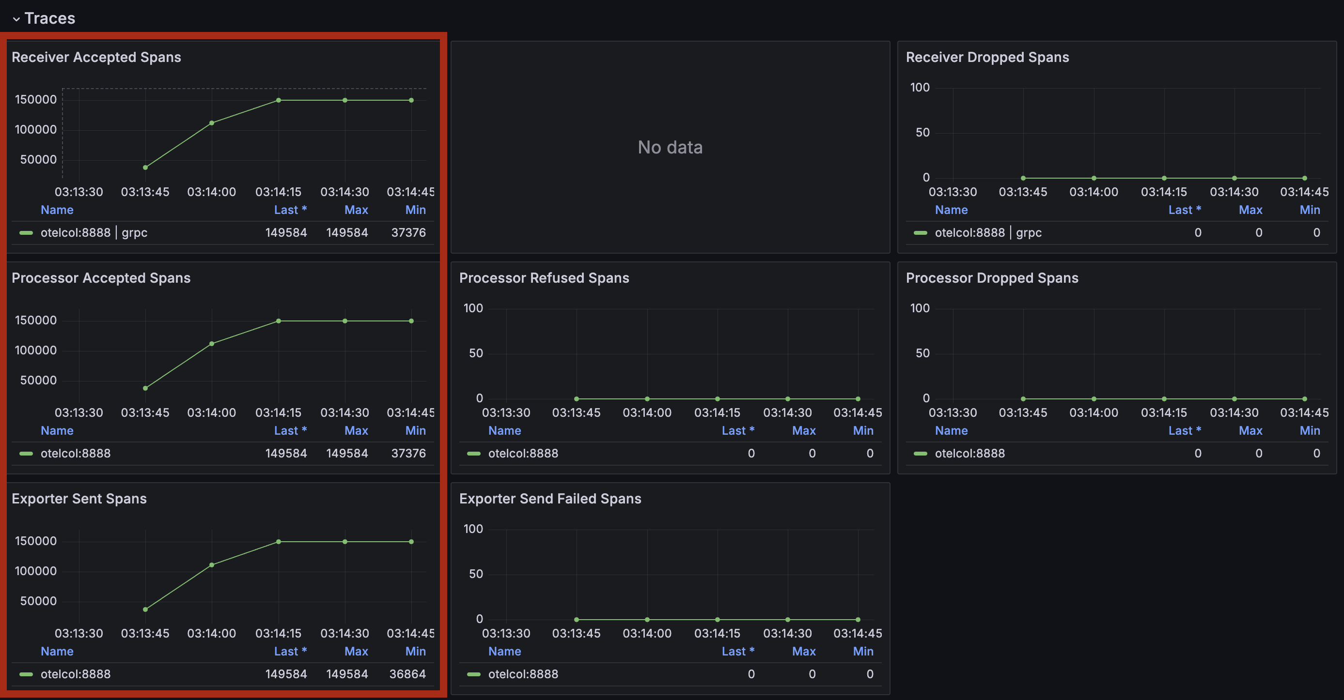Toggle otelcol:8888 series in Exporter Sent Spans

(76, 674)
